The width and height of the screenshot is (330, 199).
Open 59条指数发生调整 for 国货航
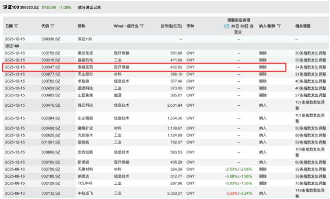pyautogui.click(x=311, y=142)
